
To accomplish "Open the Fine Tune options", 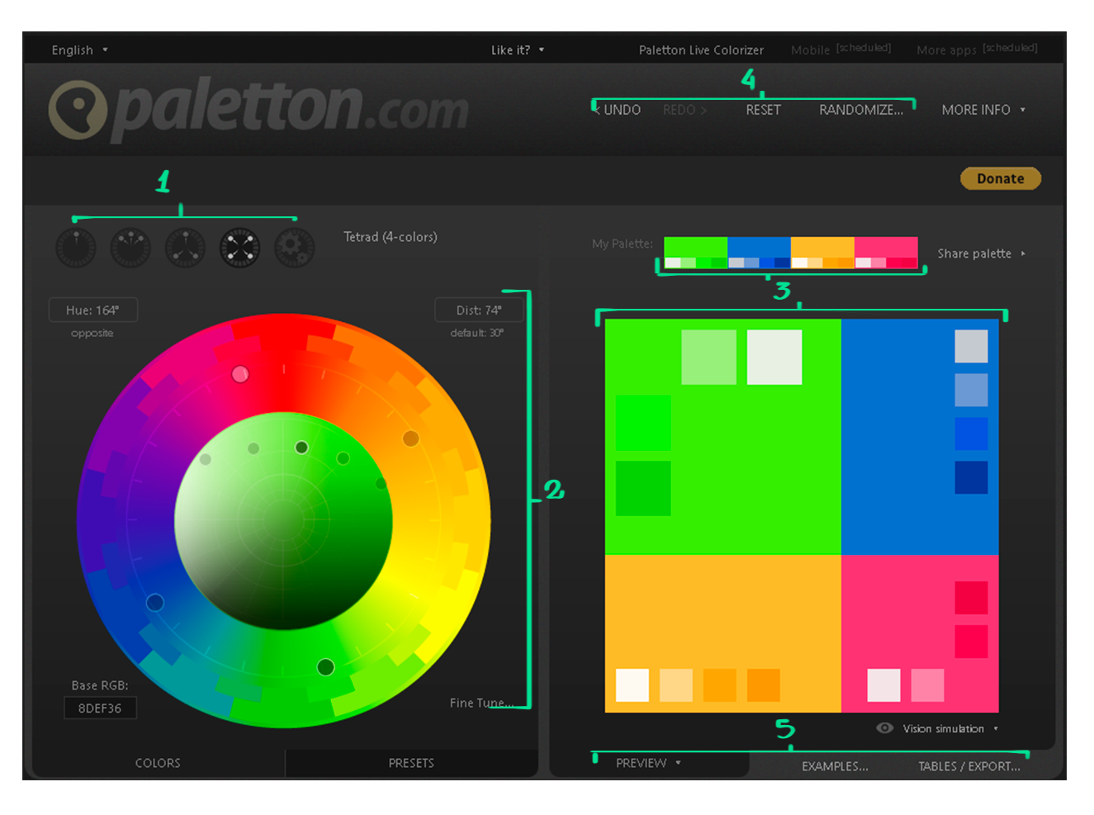I will [481, 703].
